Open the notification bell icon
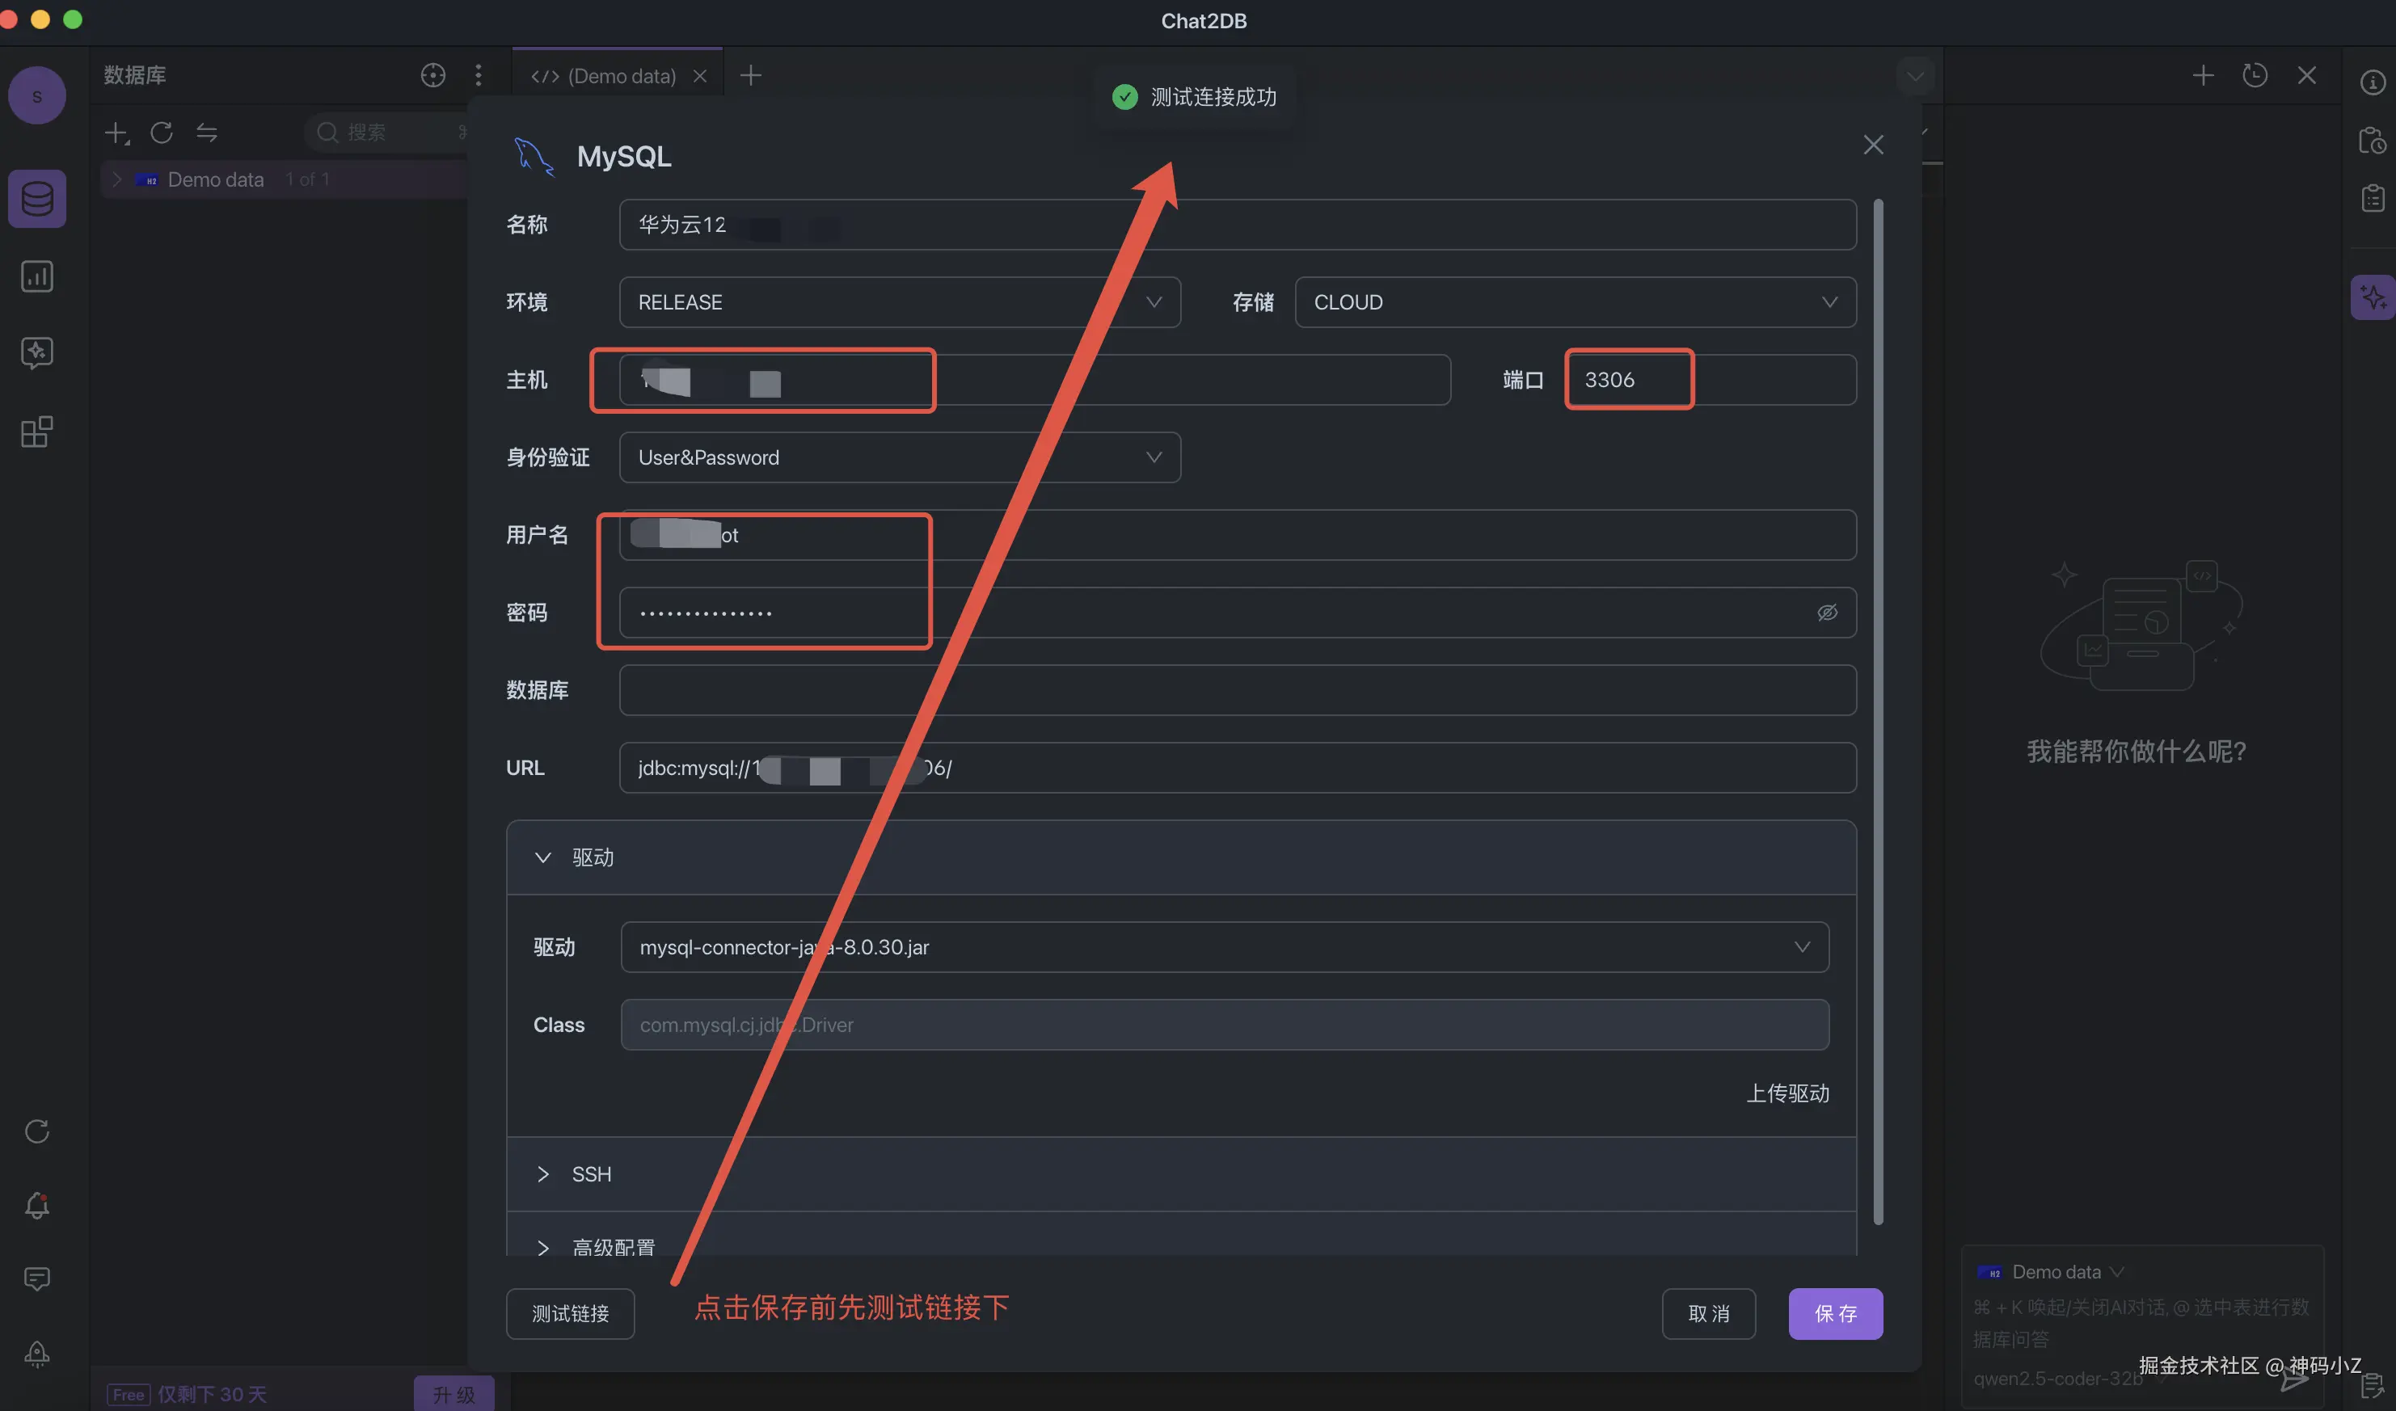Image resolution: width=2396 pixels, height=1411 pixels. tap(37, 1205)
